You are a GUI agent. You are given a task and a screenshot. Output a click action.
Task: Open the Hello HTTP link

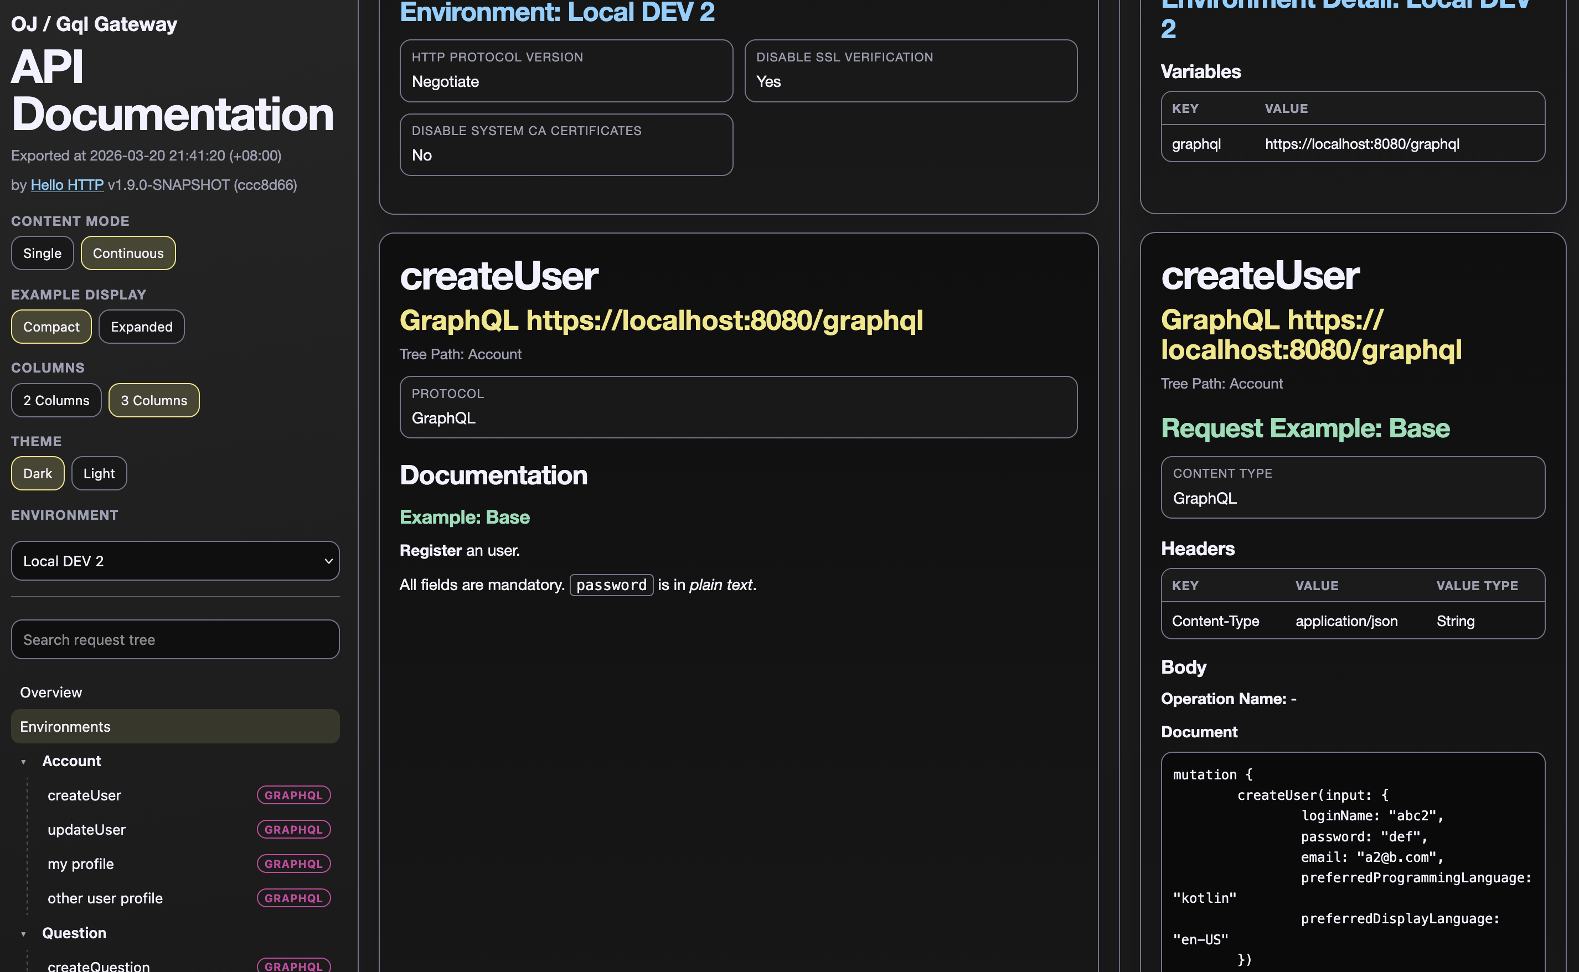[x=67, y=184]
